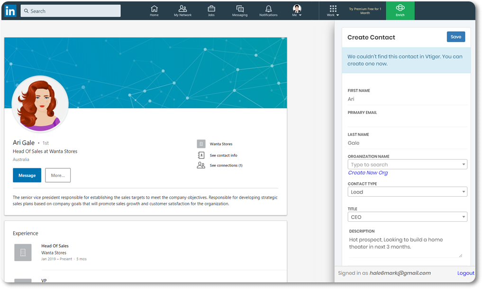Click the Create New Org link
The image size is (482, 289).
coord(368,173)
